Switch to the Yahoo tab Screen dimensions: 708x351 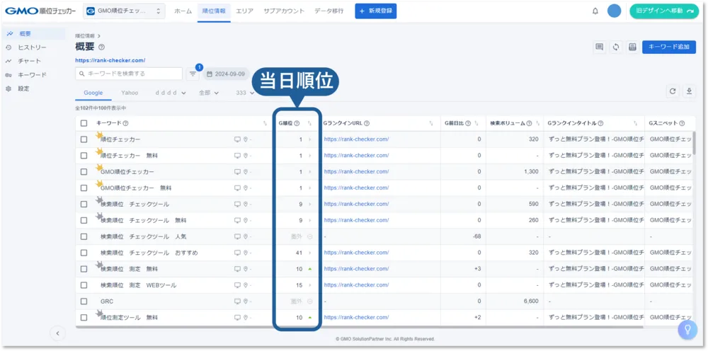tap(130, 93)
